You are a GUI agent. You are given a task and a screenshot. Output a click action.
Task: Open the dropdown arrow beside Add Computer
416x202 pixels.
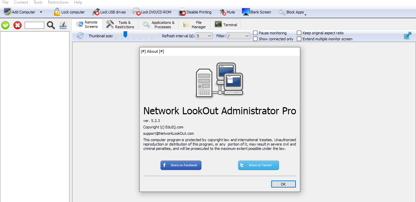(x=41, y=12)
